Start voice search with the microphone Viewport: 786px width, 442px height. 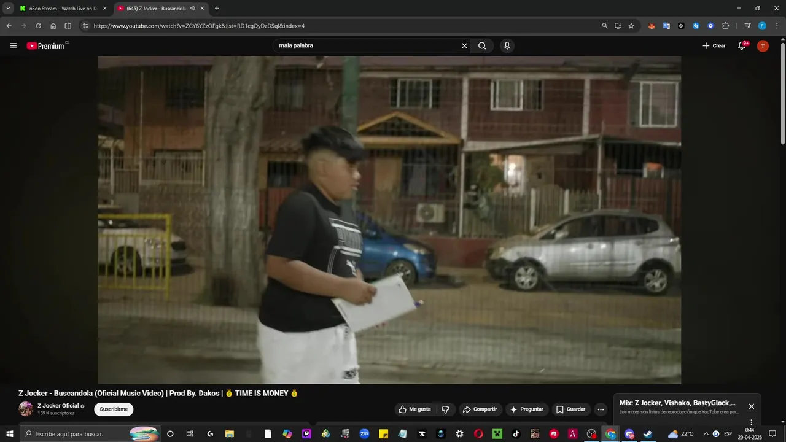pyautogui.click(x=507, y=45)
